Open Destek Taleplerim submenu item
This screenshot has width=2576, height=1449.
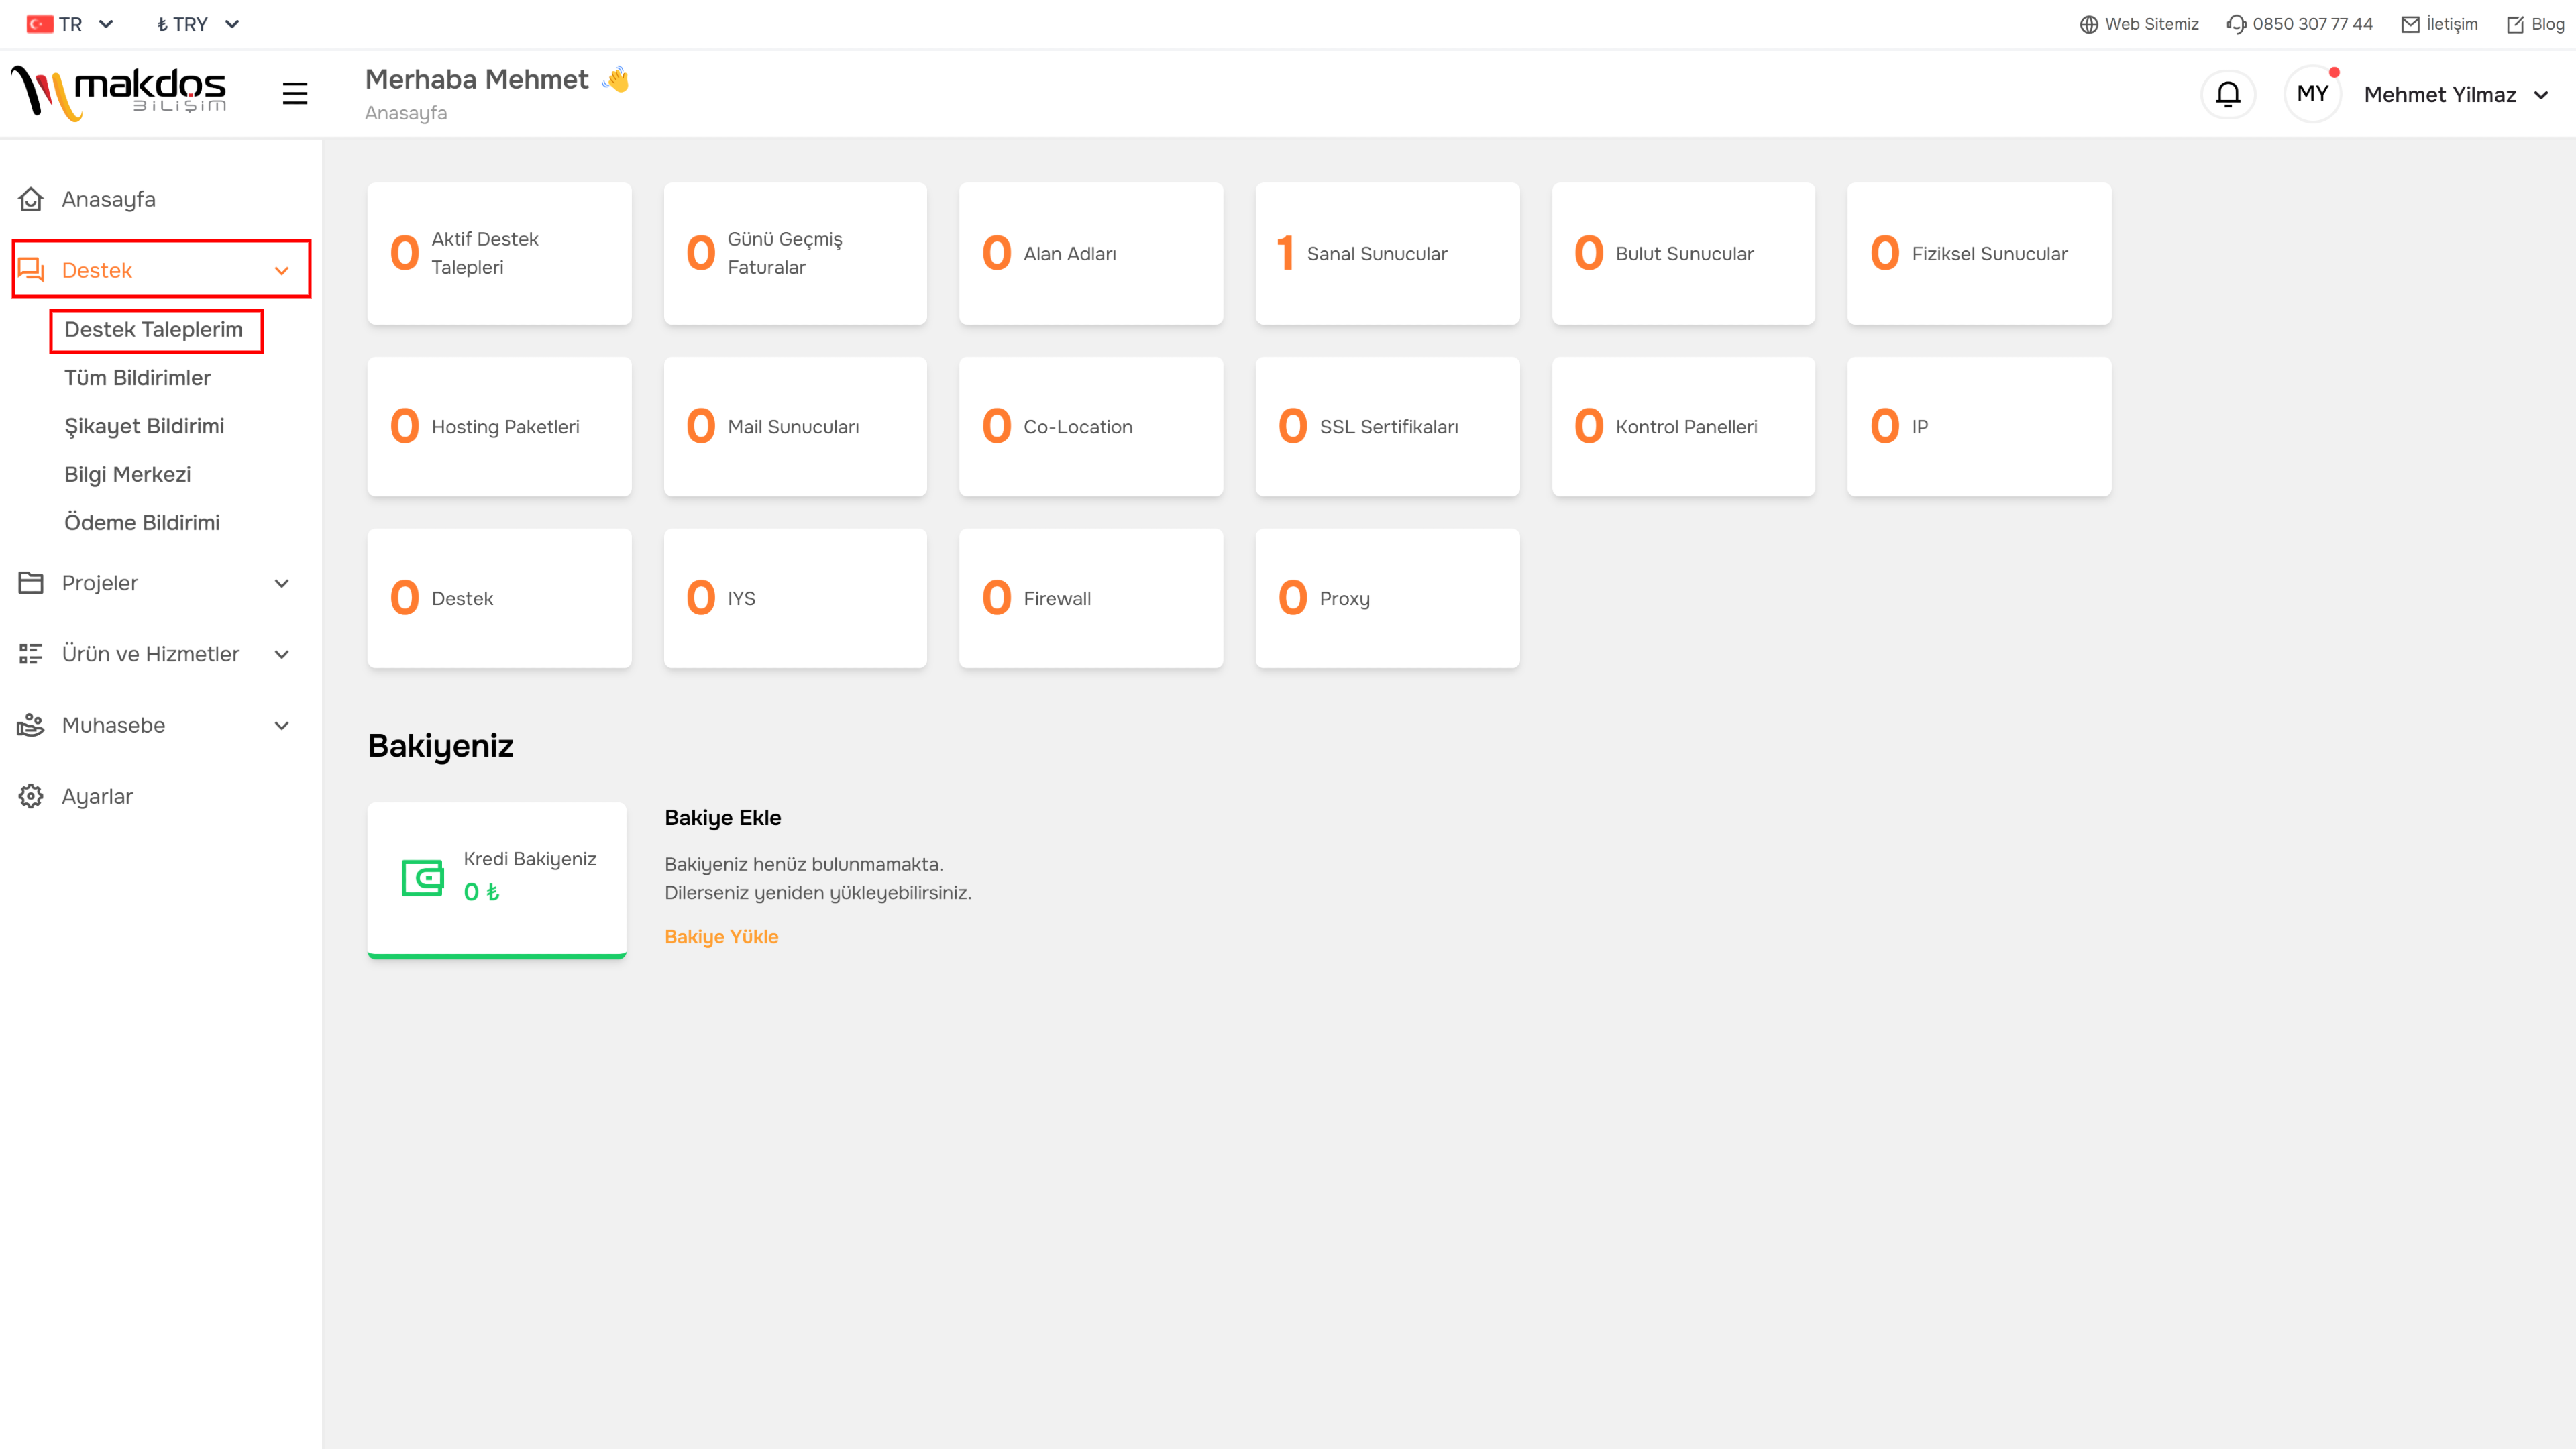point(154,330)
